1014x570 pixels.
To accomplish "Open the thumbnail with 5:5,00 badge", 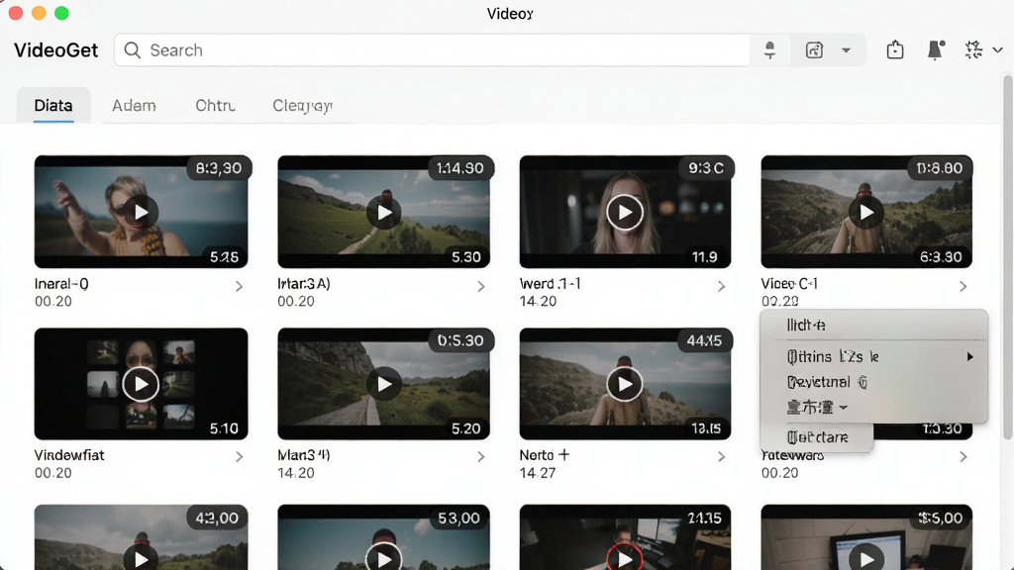I will [866, 537].
